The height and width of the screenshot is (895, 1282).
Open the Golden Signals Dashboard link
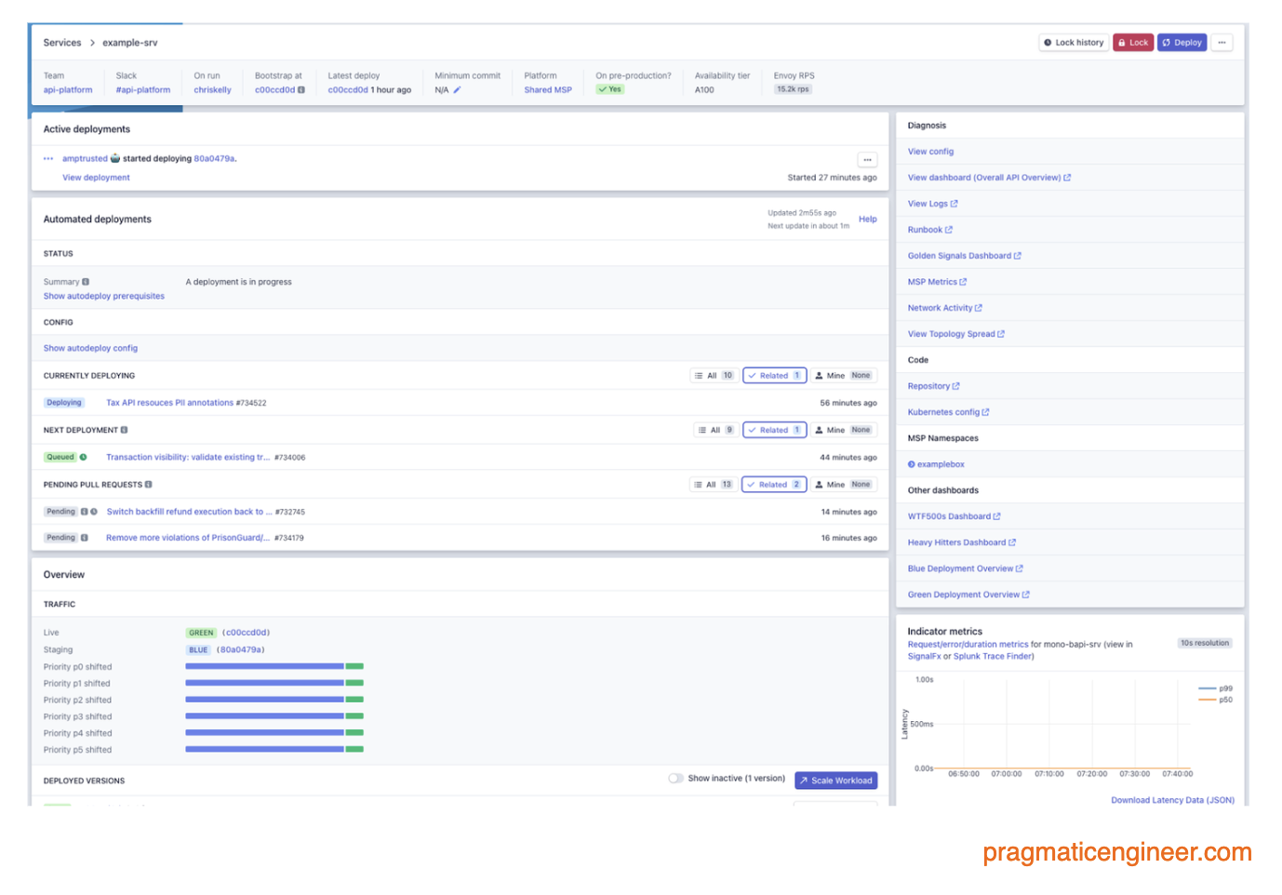(963, 255)
